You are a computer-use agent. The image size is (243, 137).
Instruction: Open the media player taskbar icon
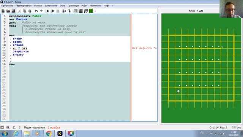point(37,134)
